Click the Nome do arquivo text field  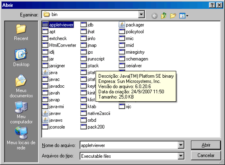coord(129,145)
